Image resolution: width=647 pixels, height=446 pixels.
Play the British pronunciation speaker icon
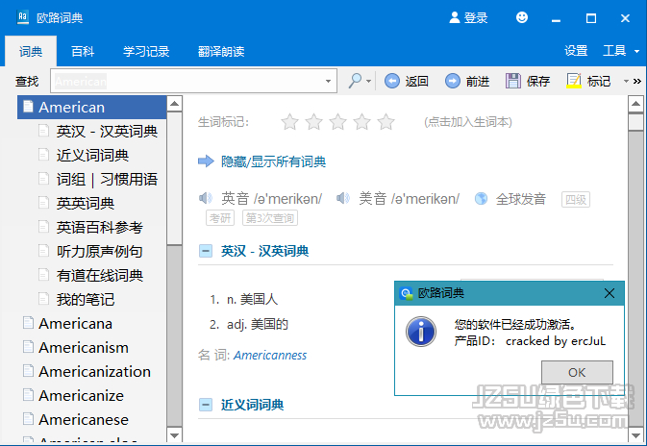206,198
